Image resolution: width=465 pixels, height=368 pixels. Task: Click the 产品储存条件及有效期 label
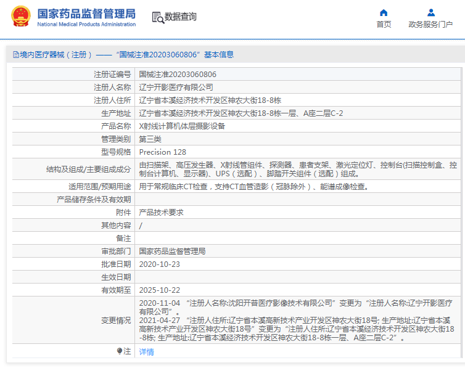click(94, 199)
